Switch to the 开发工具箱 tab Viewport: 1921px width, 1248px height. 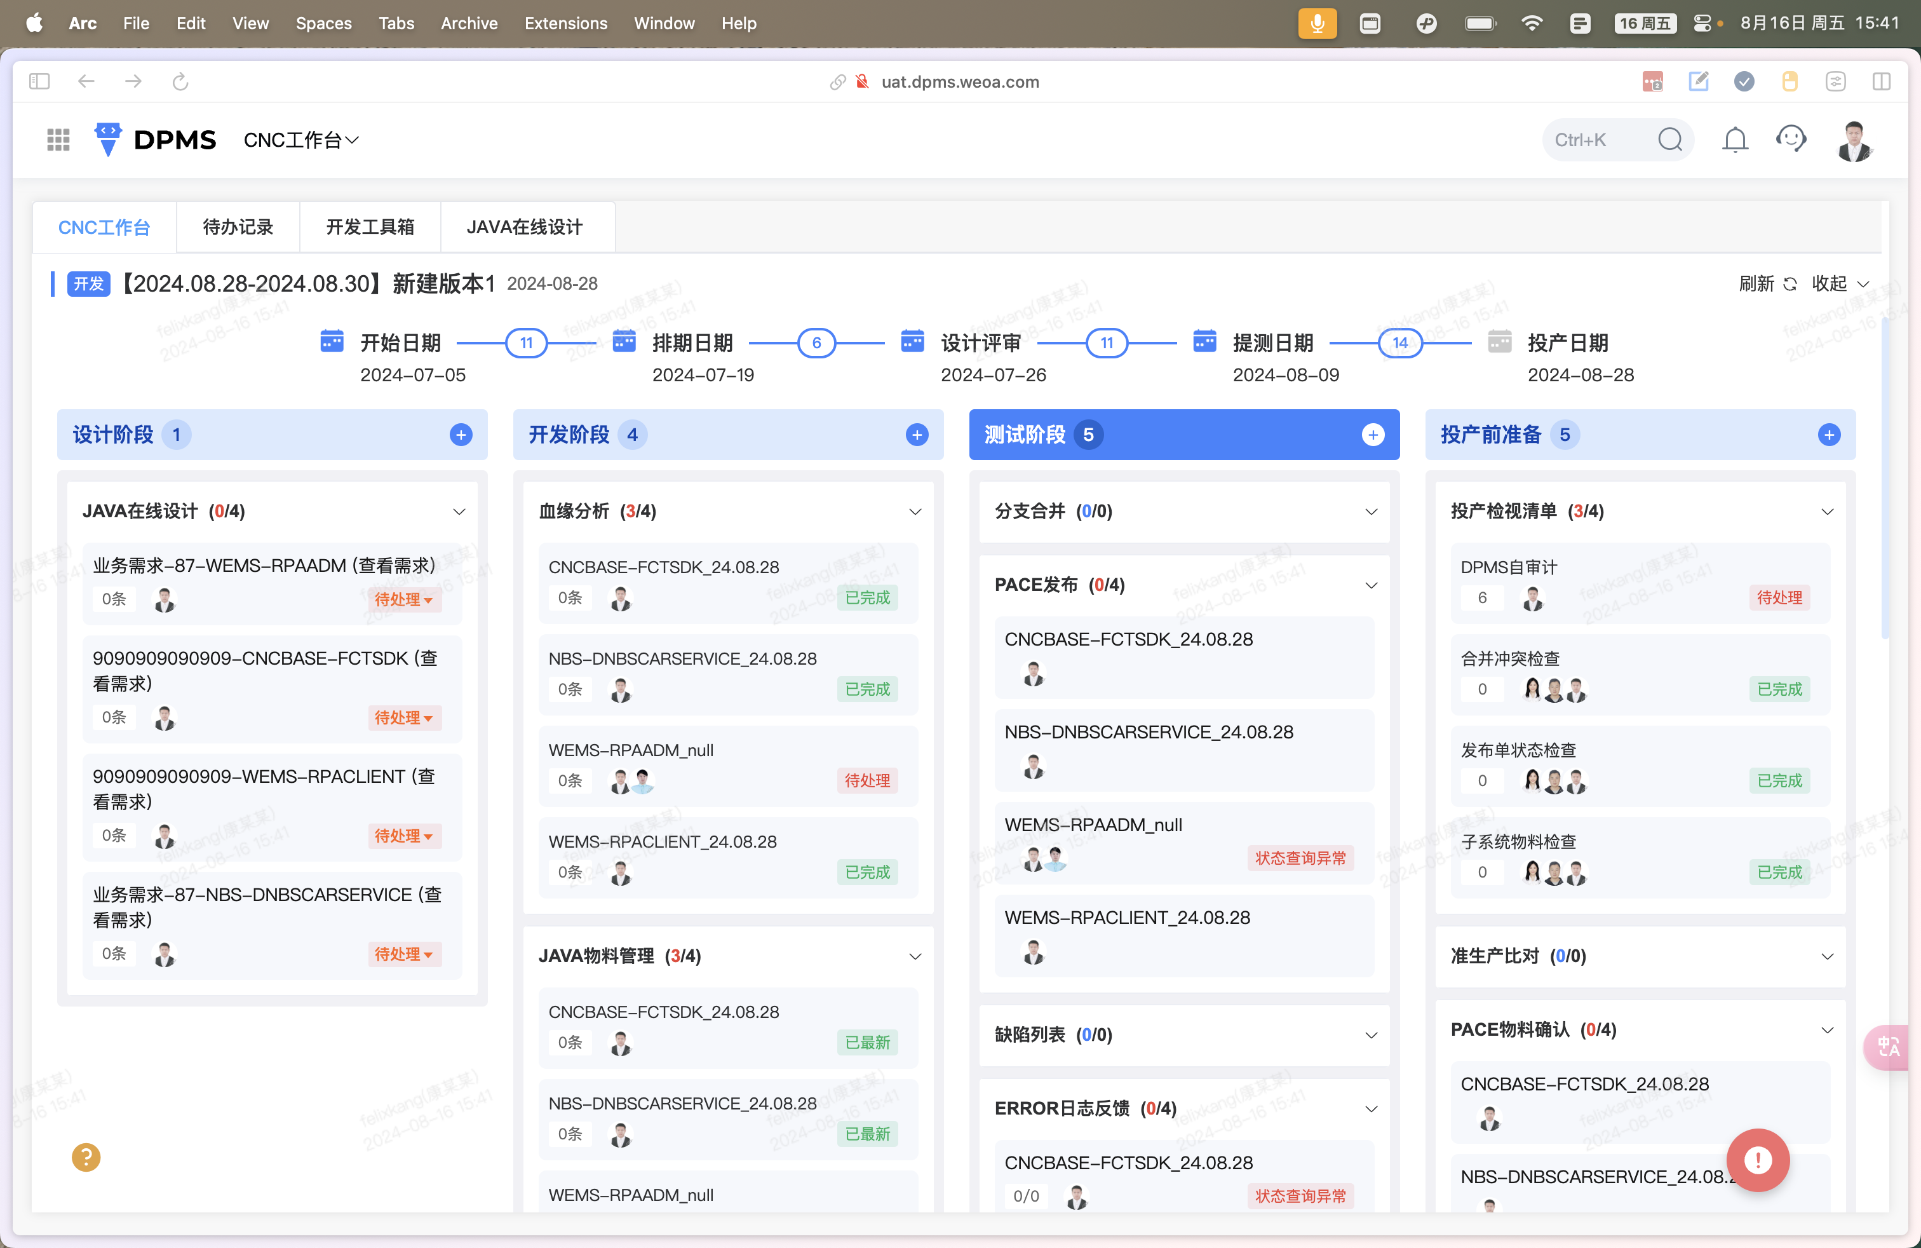click(x=370, y=227)
